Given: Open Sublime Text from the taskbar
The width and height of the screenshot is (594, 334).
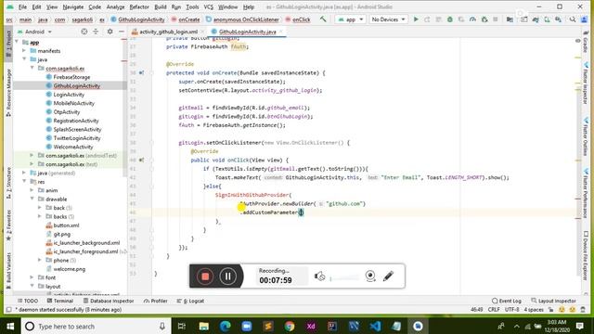Looking at the screenshot, I should click(x=268, y=327).
